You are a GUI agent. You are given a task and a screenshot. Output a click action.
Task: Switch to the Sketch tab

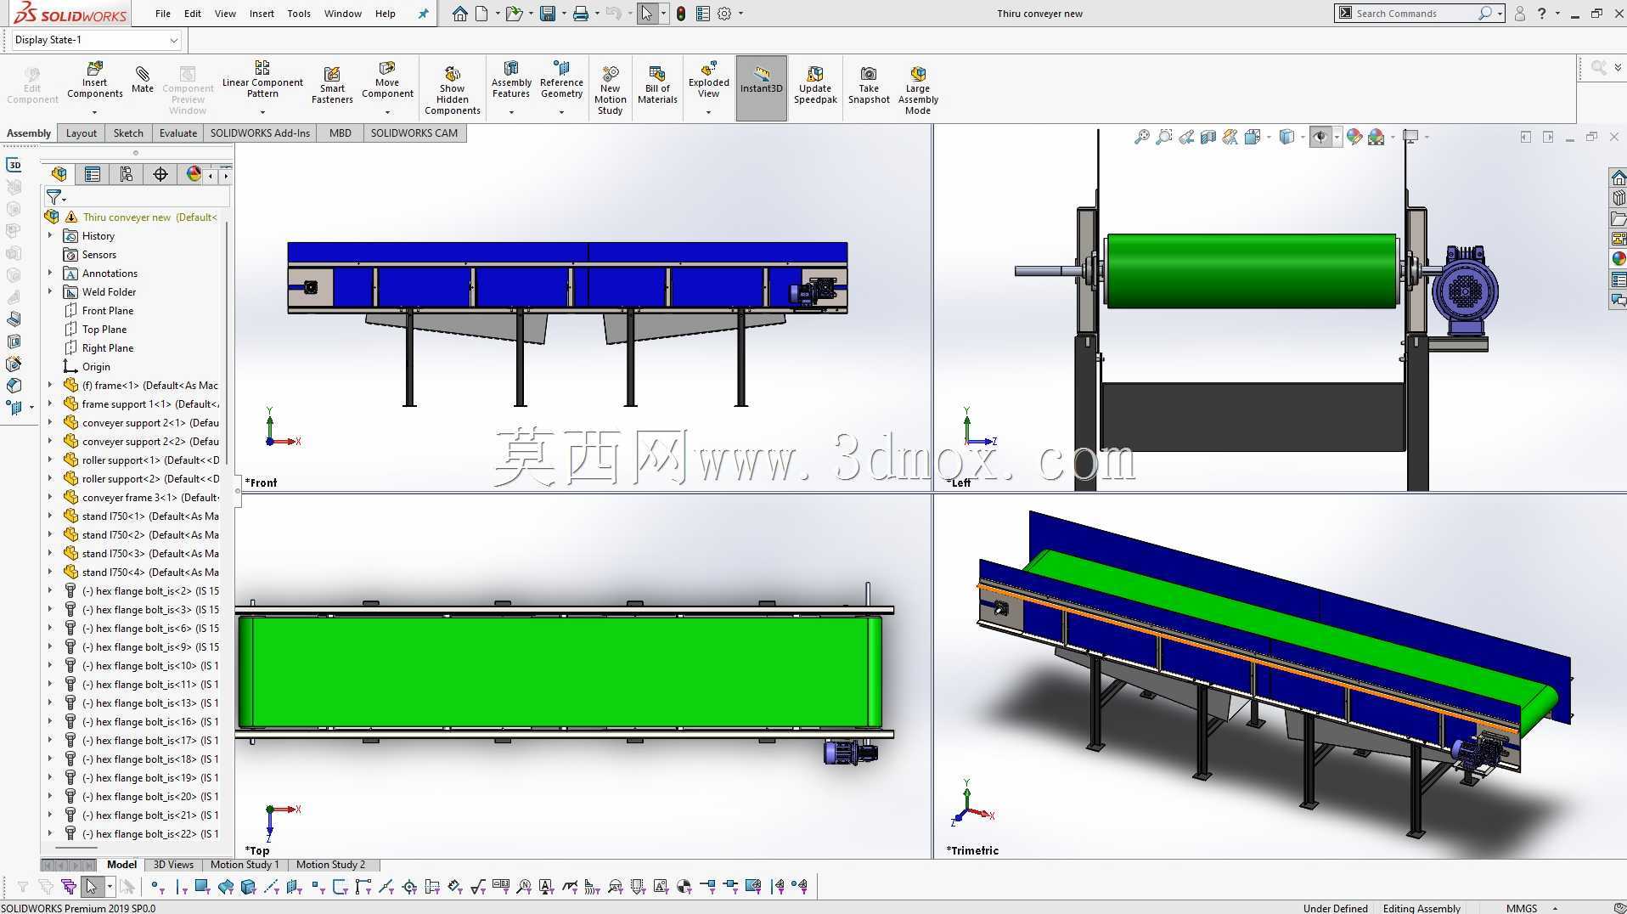pyautogui.click(x=128, y=133)
